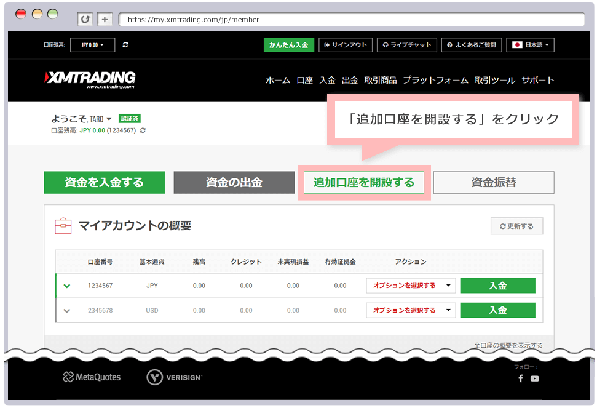597x408 pixels.
Task: Click the XMTRADING logo
Action: [x=90, y=79]
